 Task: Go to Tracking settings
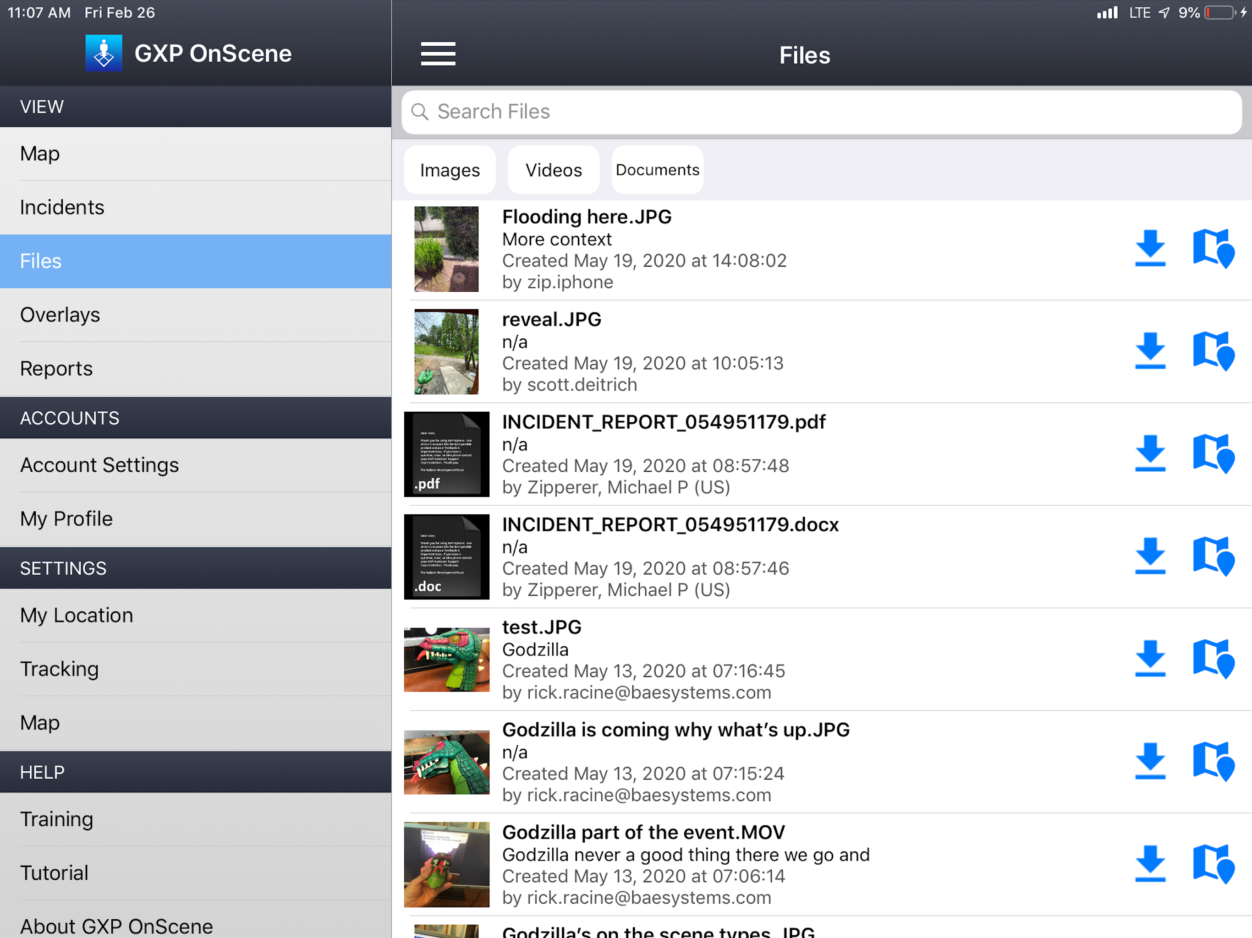60,669
